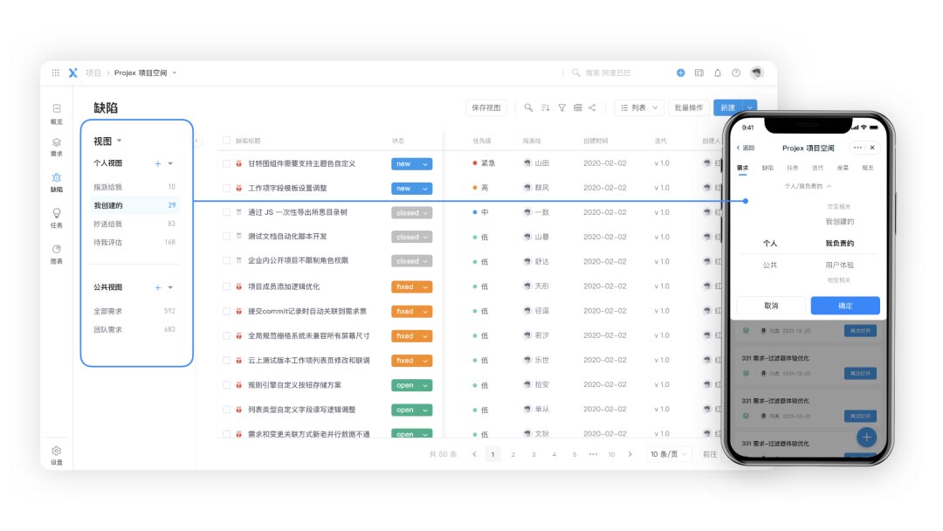Tap 任务 tab on phone

tap(793, 168)
